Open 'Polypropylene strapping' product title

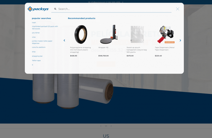click(x=80, y=50)
